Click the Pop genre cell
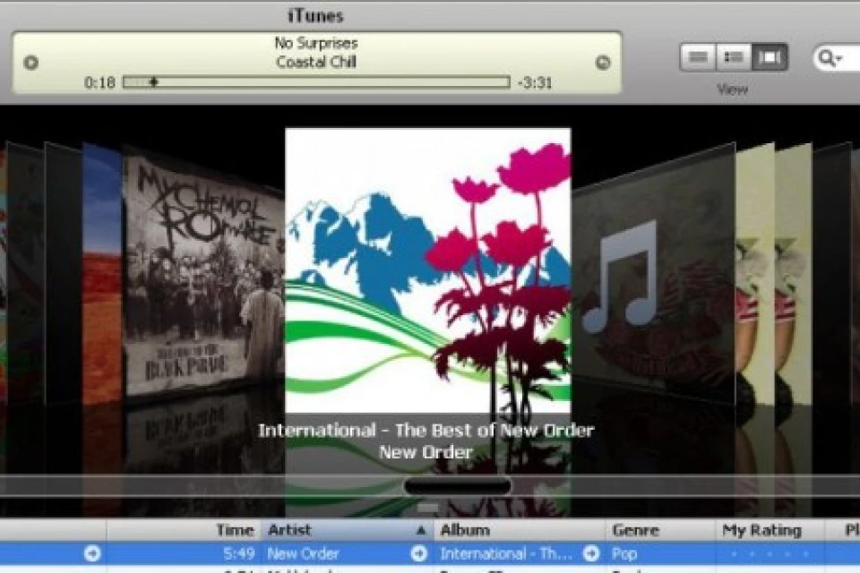860x573 pixels. (660, 554)
